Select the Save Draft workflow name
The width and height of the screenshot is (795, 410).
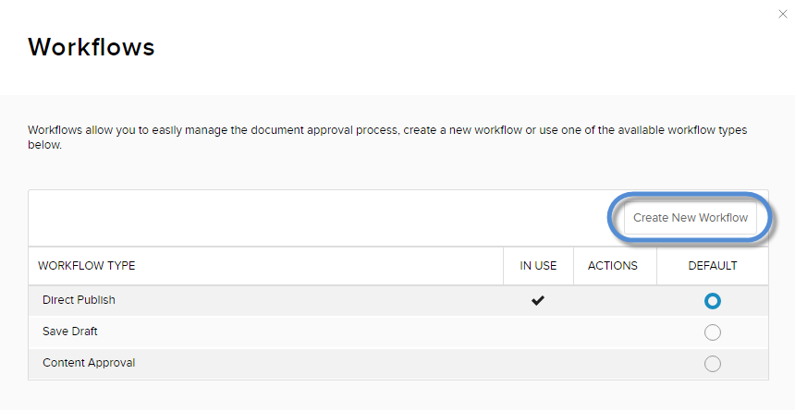[x=70, y=332]
